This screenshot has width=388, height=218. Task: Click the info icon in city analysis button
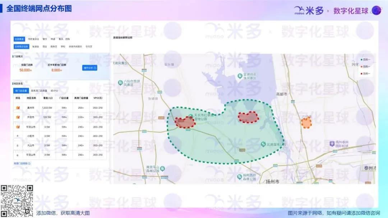click(95, 68)
